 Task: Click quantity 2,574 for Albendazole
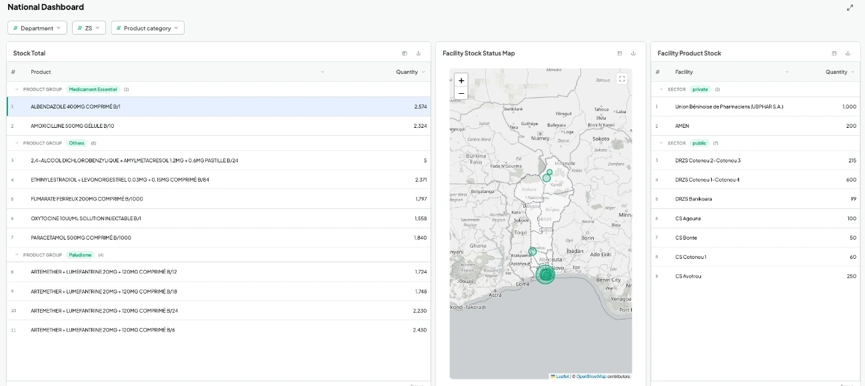[420, 106]
